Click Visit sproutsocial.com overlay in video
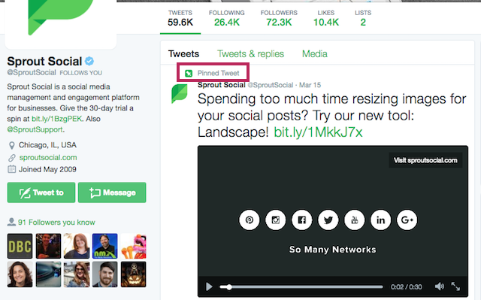Screen dimensions: 481x300 [x=425, y=160]
